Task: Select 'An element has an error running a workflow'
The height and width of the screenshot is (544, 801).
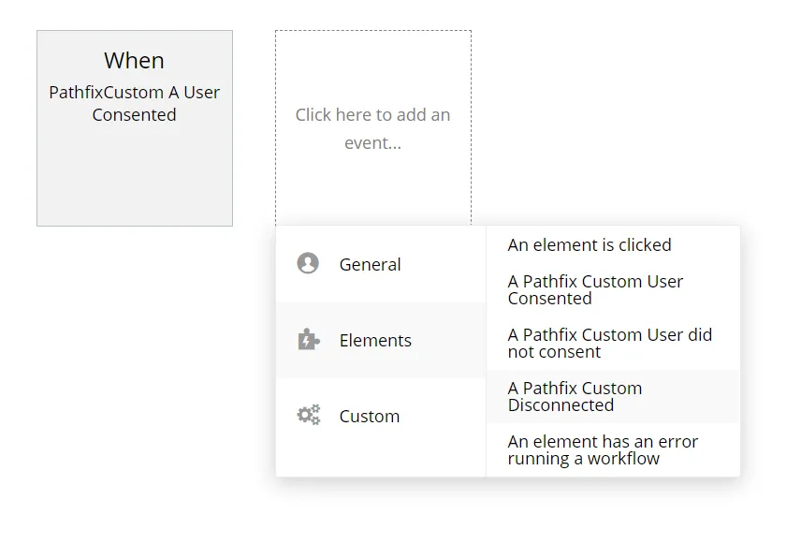Action: (613, 450)
